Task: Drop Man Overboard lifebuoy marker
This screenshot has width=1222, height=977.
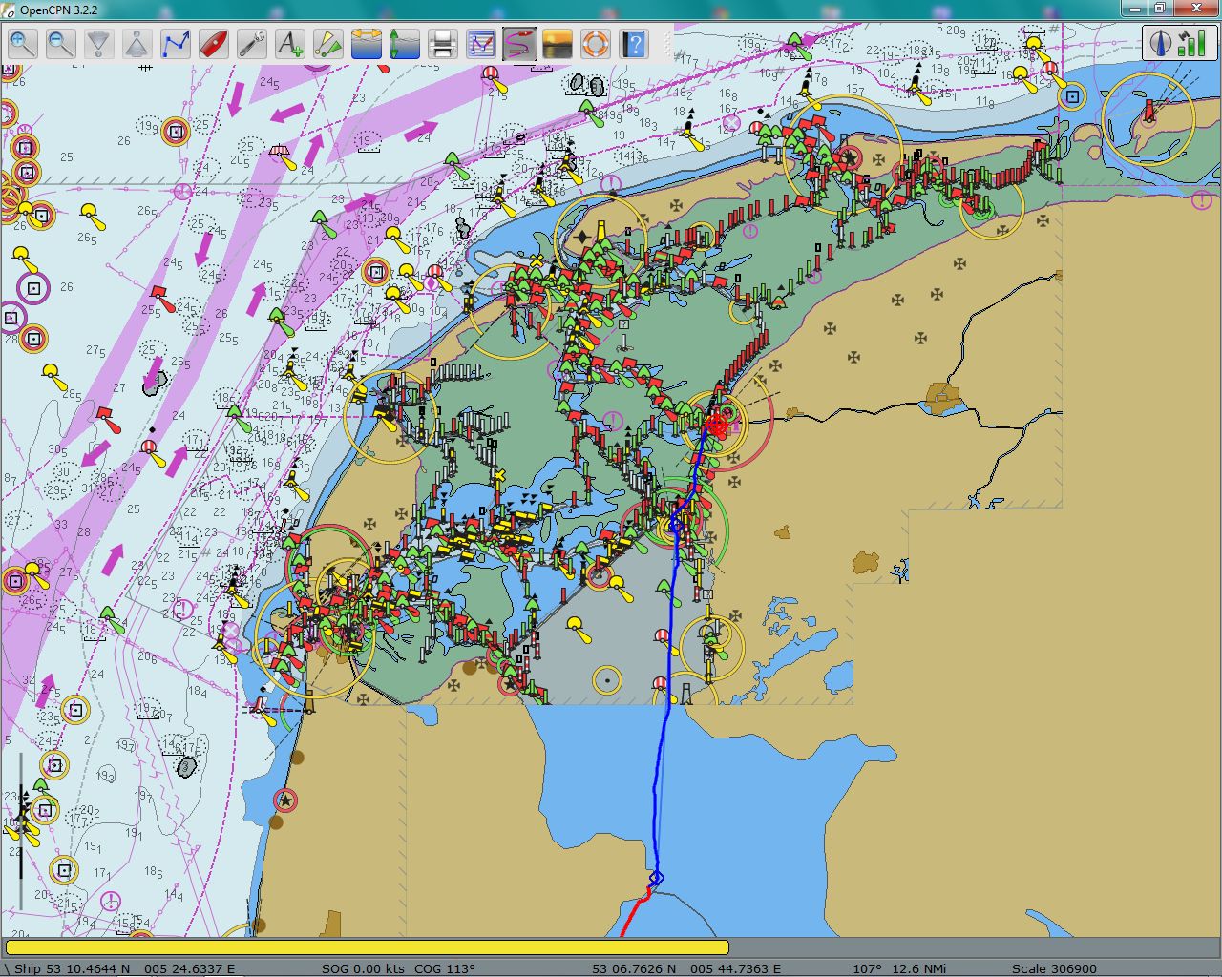Action: pos(596,44)
